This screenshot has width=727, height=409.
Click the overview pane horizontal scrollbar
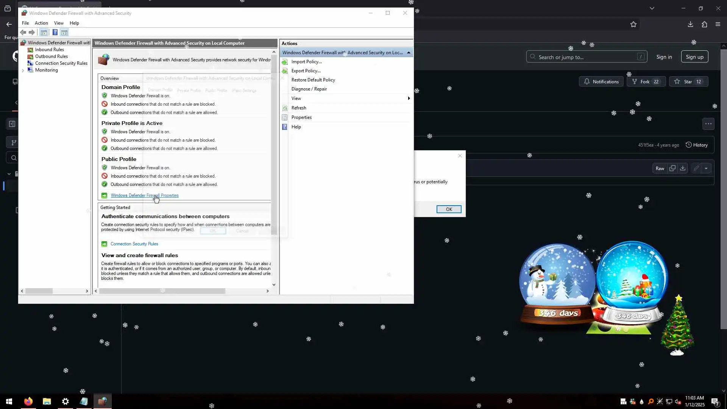pyautogui.click(x=162, y=291)
